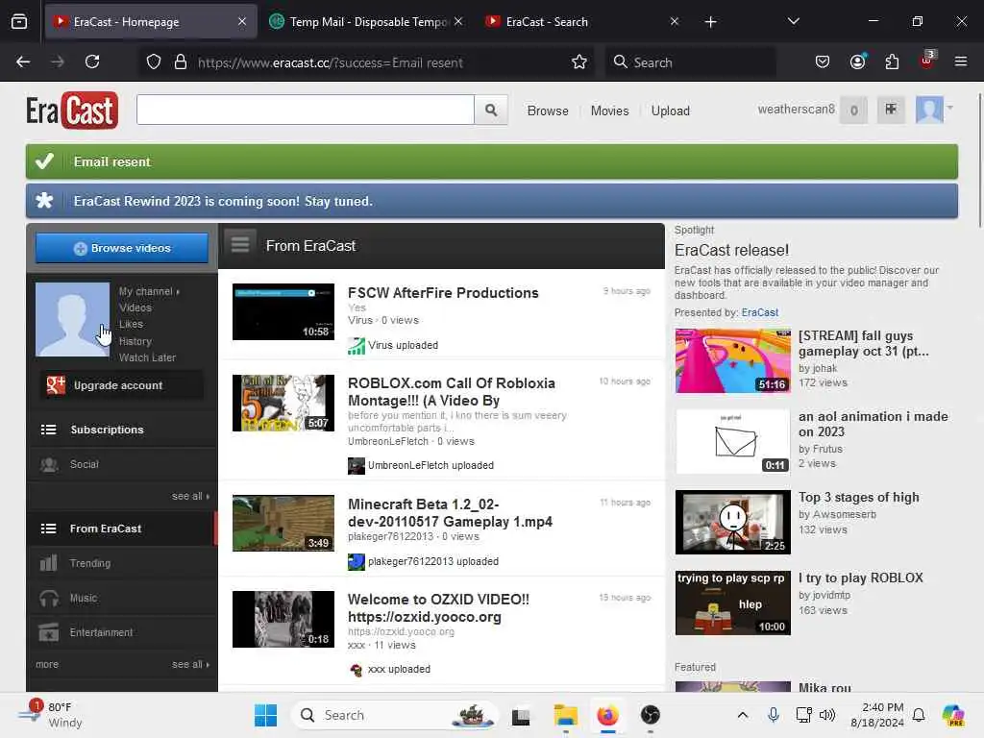Open OBS Studio from the taskbar
The image size is (984, 738).
(651, 715)
